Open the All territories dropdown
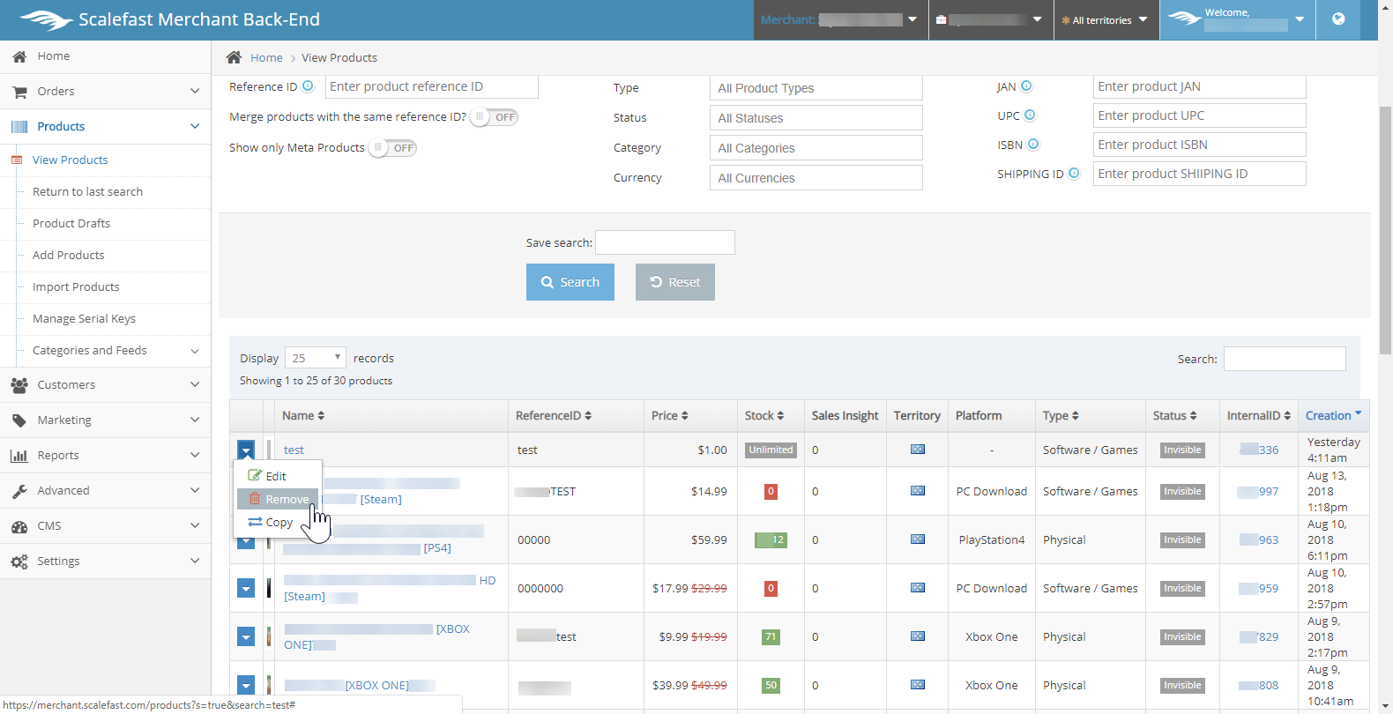Viewport: 1393px width, 714px height. point(1106,20)
